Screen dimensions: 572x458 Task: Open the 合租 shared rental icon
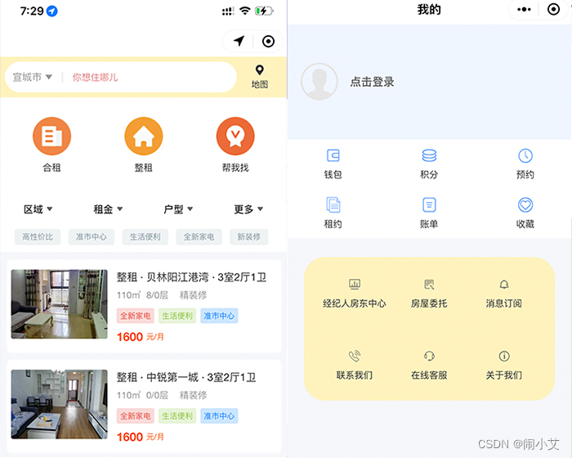click(51, 137)
